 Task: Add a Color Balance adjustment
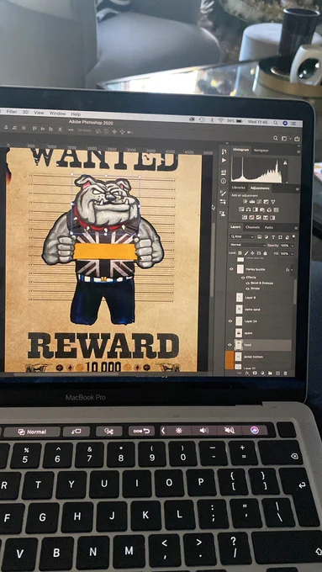tap(248, 209)
